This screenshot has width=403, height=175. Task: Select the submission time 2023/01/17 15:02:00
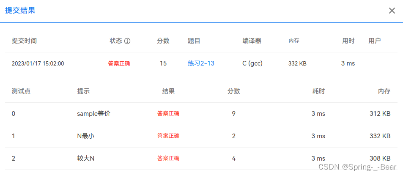(x=38, y=64)
